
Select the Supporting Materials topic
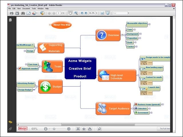(51, 48)
